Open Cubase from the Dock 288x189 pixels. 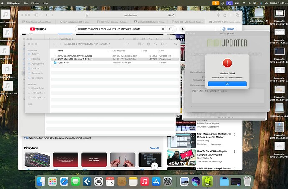[x=87, y=181]
